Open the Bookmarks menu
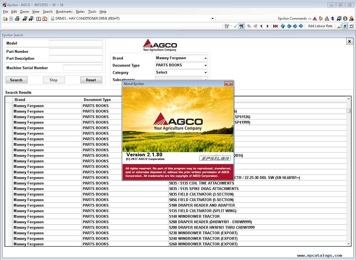The height and width of the screenshot is (260, 356). tap(64, 12)
